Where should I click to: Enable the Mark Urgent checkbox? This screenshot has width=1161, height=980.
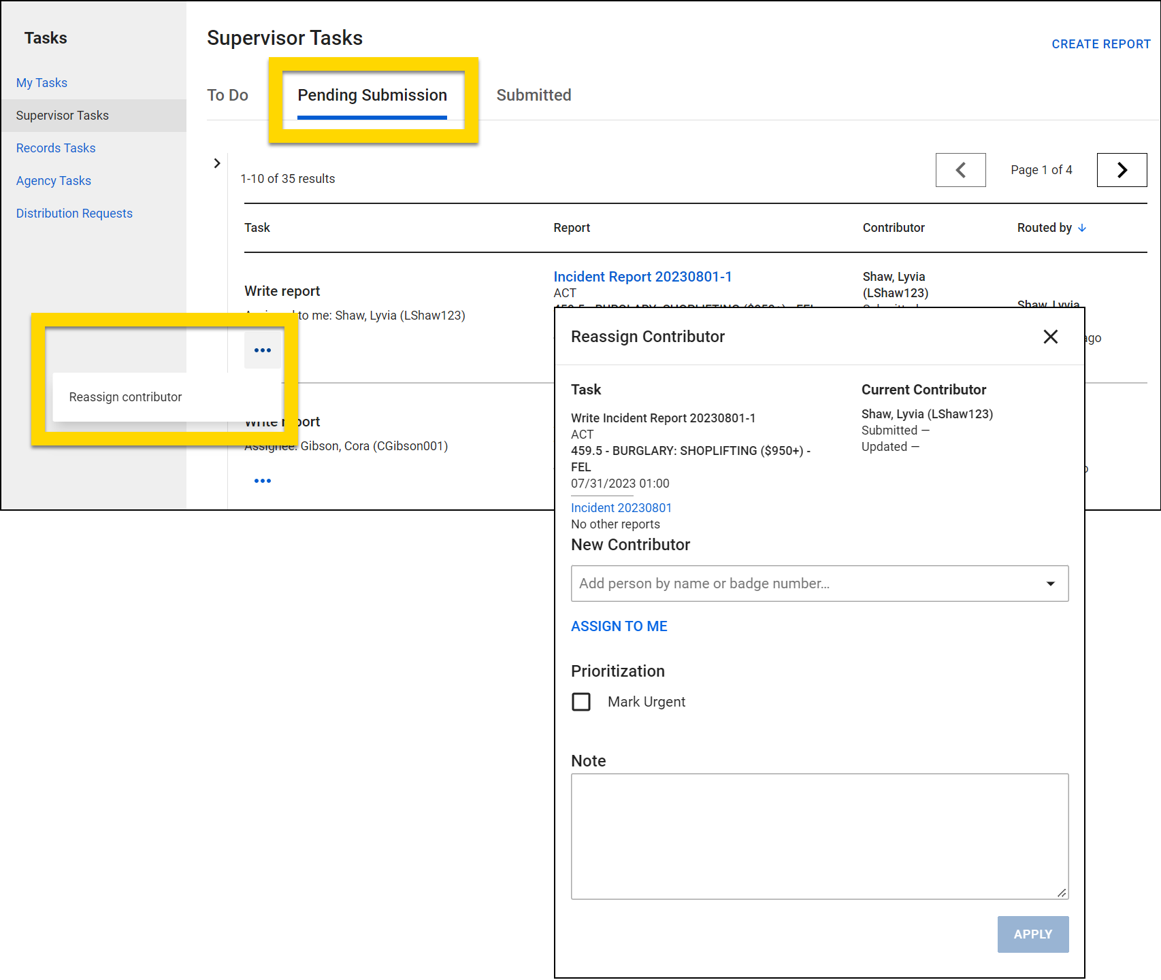pos(581,701)
